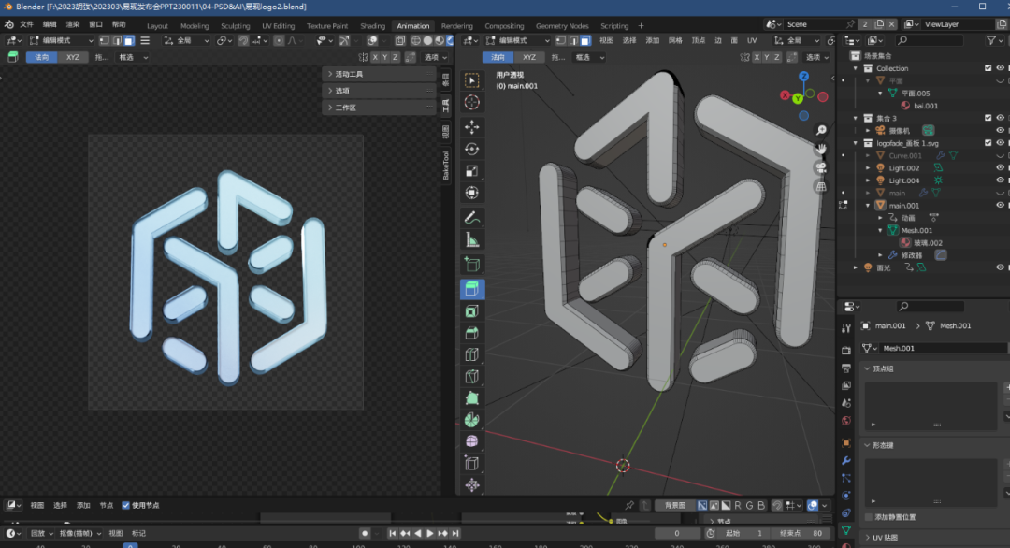
Task: Toggle 添加静置位置 checkbox
Action: pyautogui.click(x=869, y=517)
